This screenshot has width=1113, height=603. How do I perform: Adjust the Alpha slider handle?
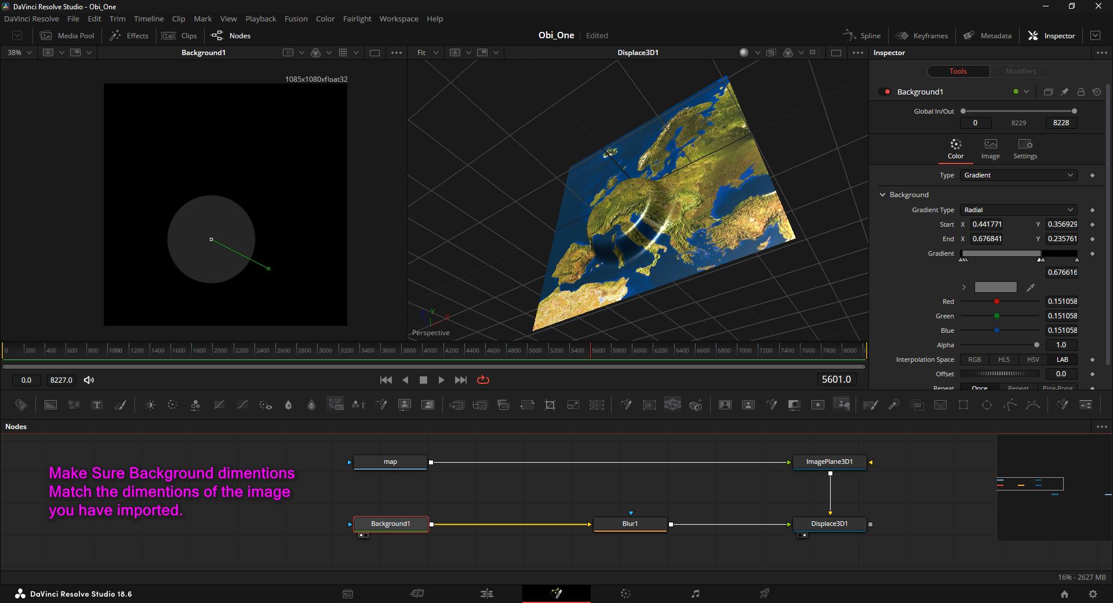[x=1036, y=345]
